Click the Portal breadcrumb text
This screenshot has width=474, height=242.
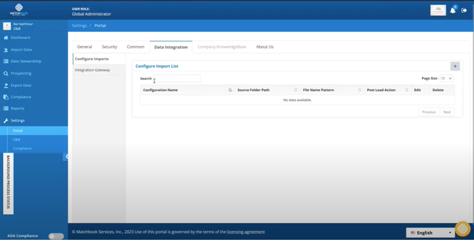click(100, 26)
